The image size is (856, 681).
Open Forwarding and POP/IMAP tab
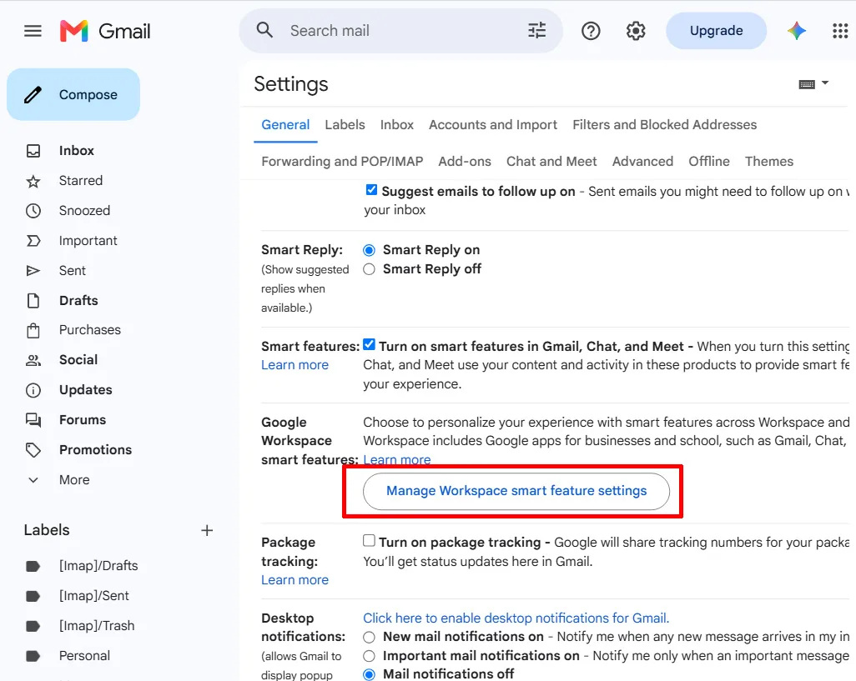pos(342,162)
